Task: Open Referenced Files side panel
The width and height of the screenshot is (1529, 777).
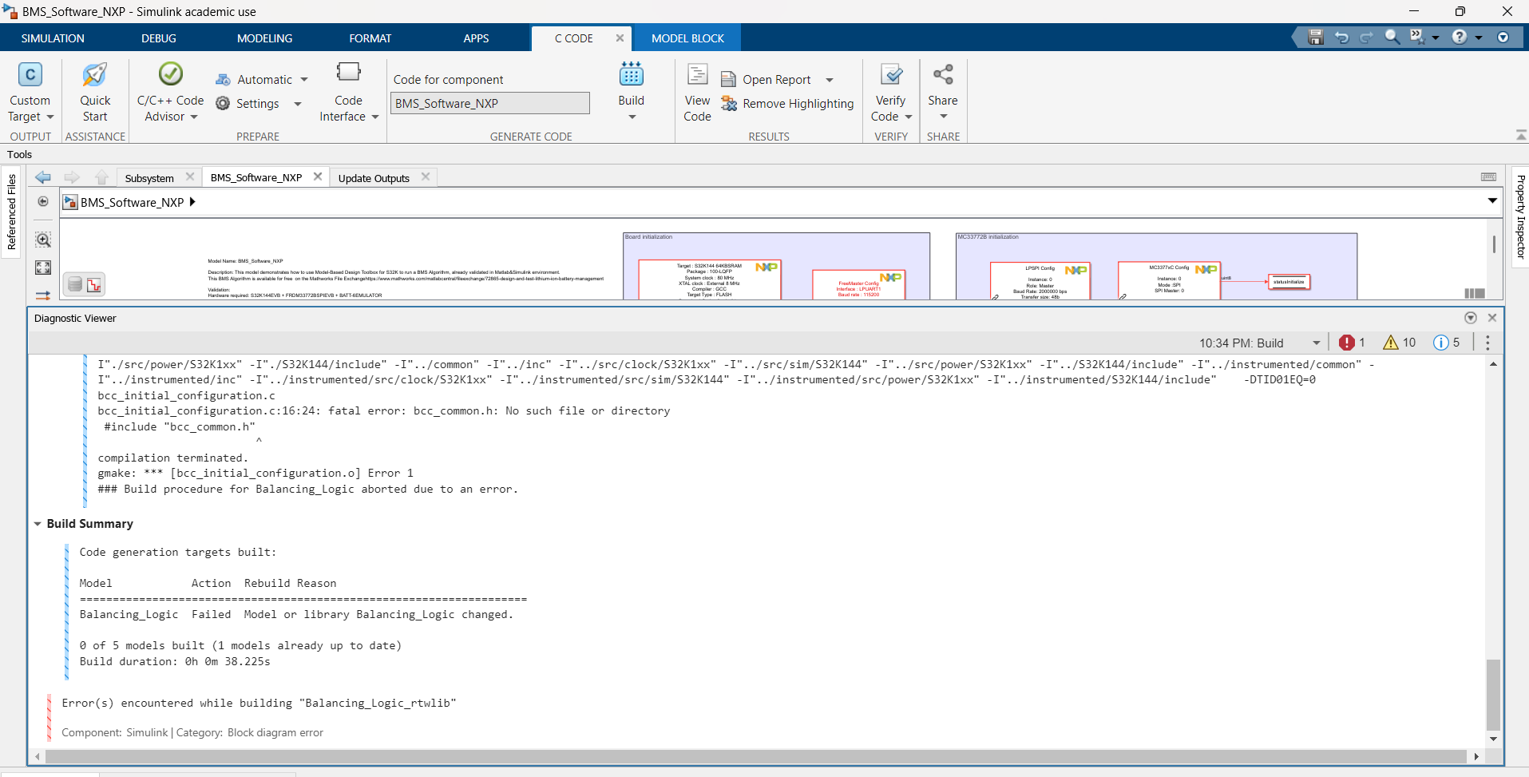Action: (11, 212)
